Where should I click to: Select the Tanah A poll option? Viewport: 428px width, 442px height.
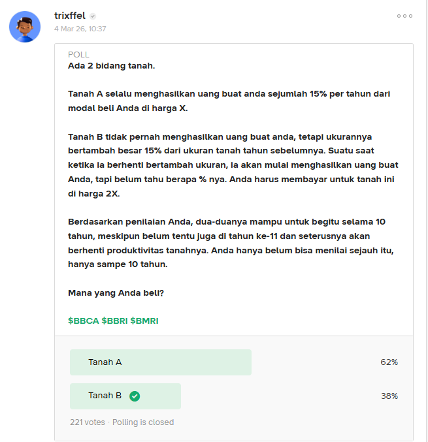click(160, 362)
